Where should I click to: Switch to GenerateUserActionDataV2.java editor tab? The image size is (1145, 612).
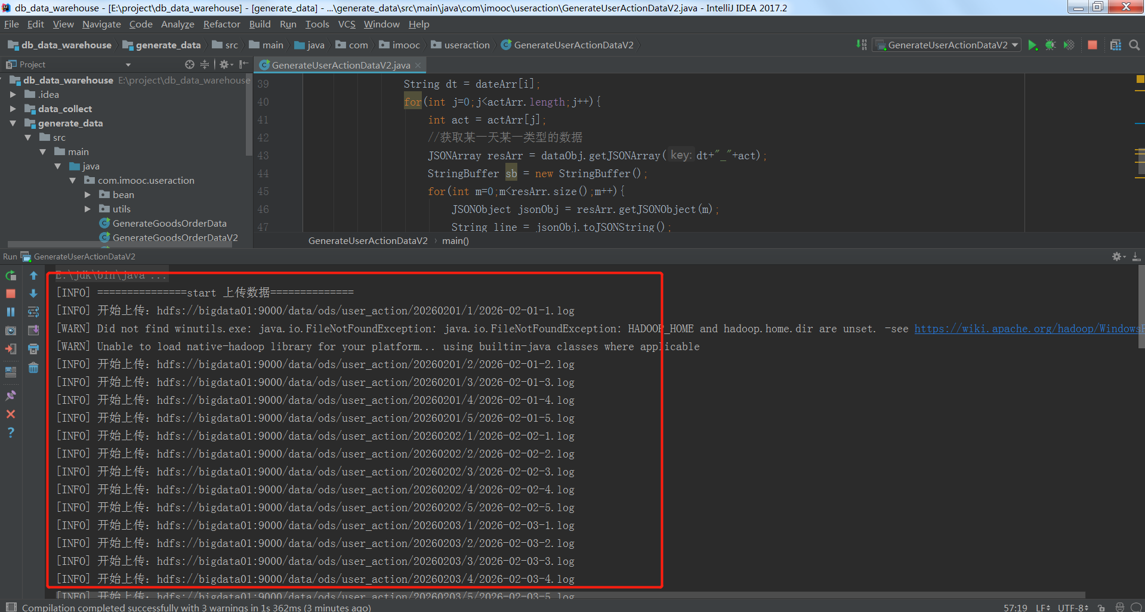(341, 65)
